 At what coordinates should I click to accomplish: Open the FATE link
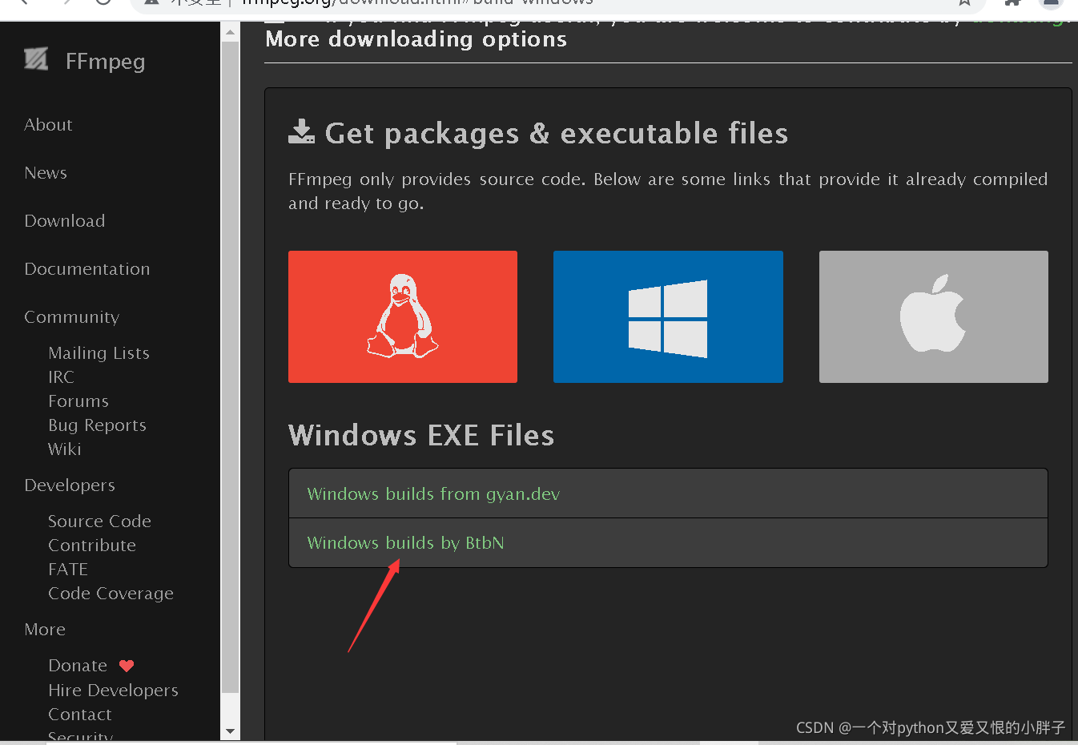[x=68, y=570]
